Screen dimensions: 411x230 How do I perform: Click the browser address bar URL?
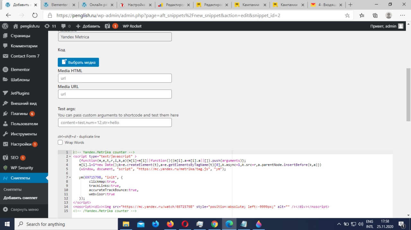[x=168, y=15]
